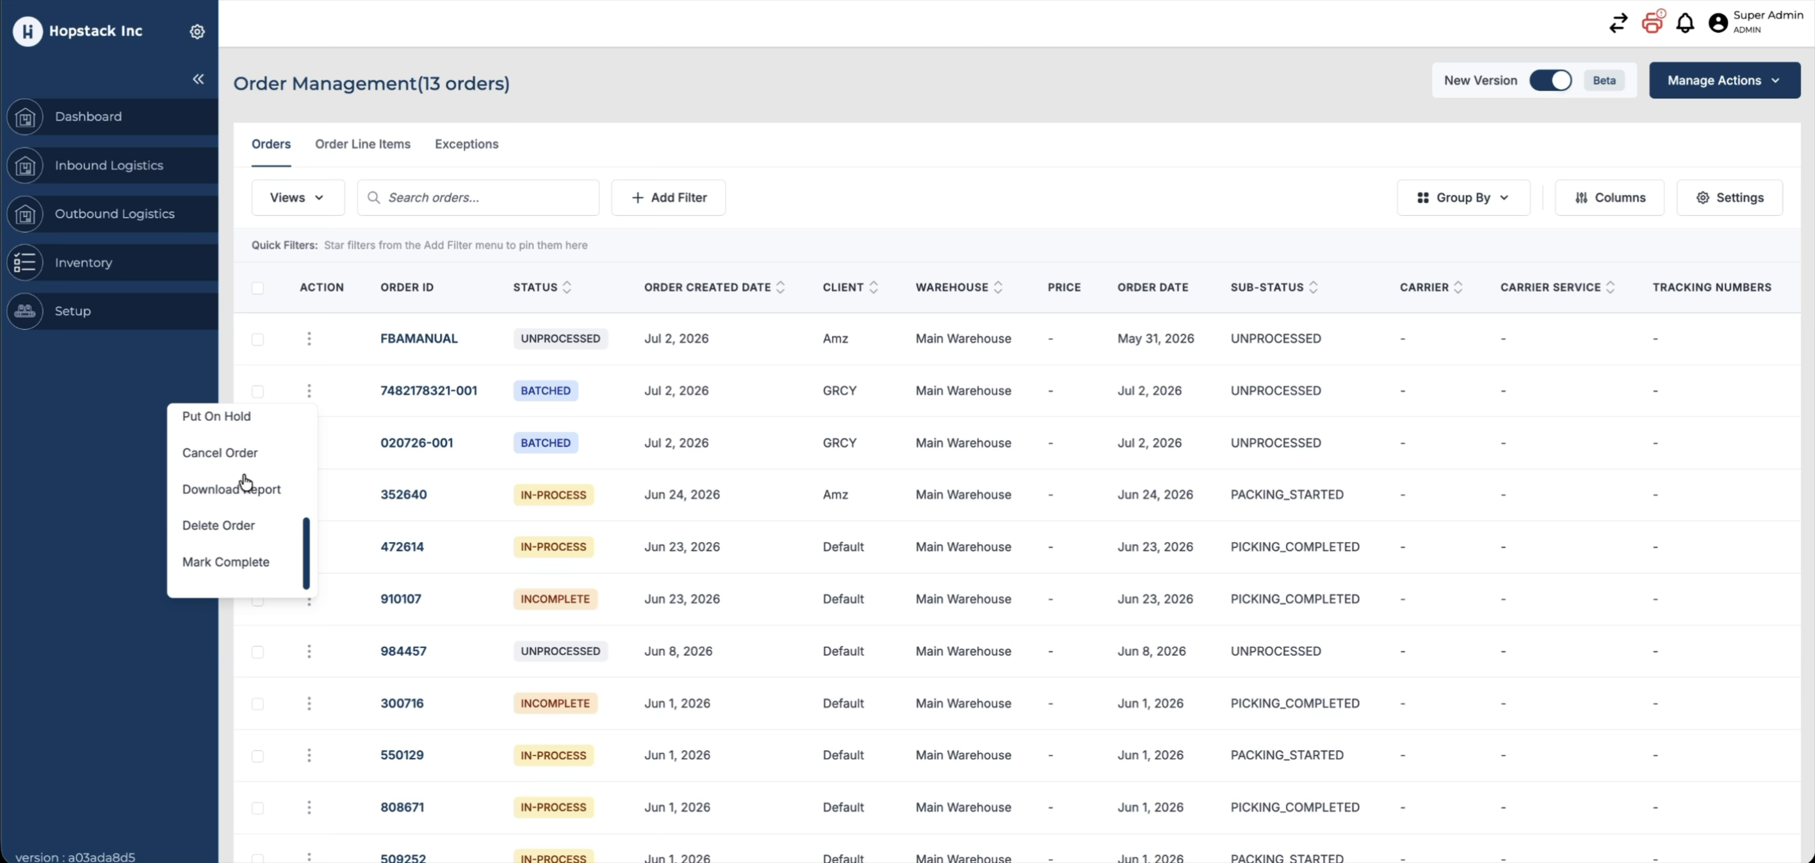
Task: Open the printer icon with alert badge
Action: coord(1653,22)
